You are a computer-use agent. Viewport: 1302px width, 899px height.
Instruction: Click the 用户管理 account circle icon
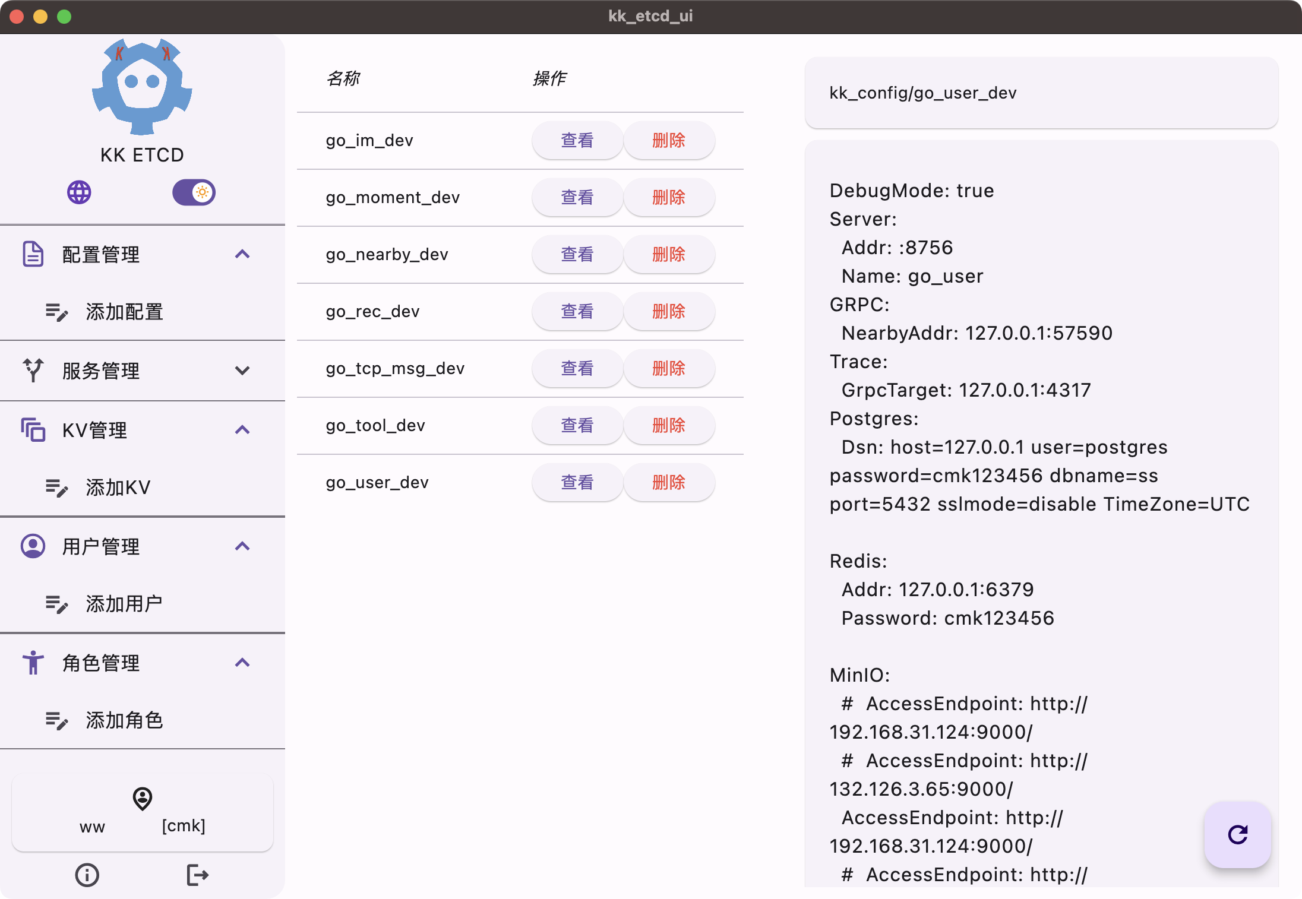tap(33, 546)
